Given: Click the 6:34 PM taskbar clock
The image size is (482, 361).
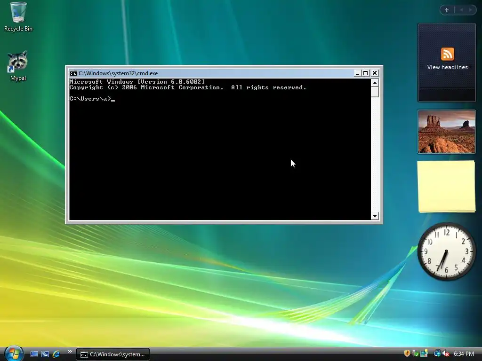Looking at the screenshot, I should (x=464, y=354).
